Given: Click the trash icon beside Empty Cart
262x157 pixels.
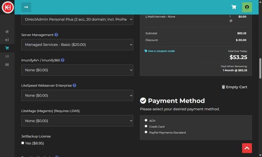Looking at the screenshot, I should tap(223, 87).
